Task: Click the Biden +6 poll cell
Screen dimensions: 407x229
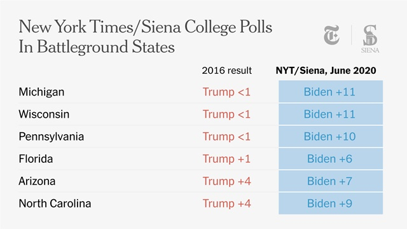Action: pyautogui.click(x=331, y=158)
